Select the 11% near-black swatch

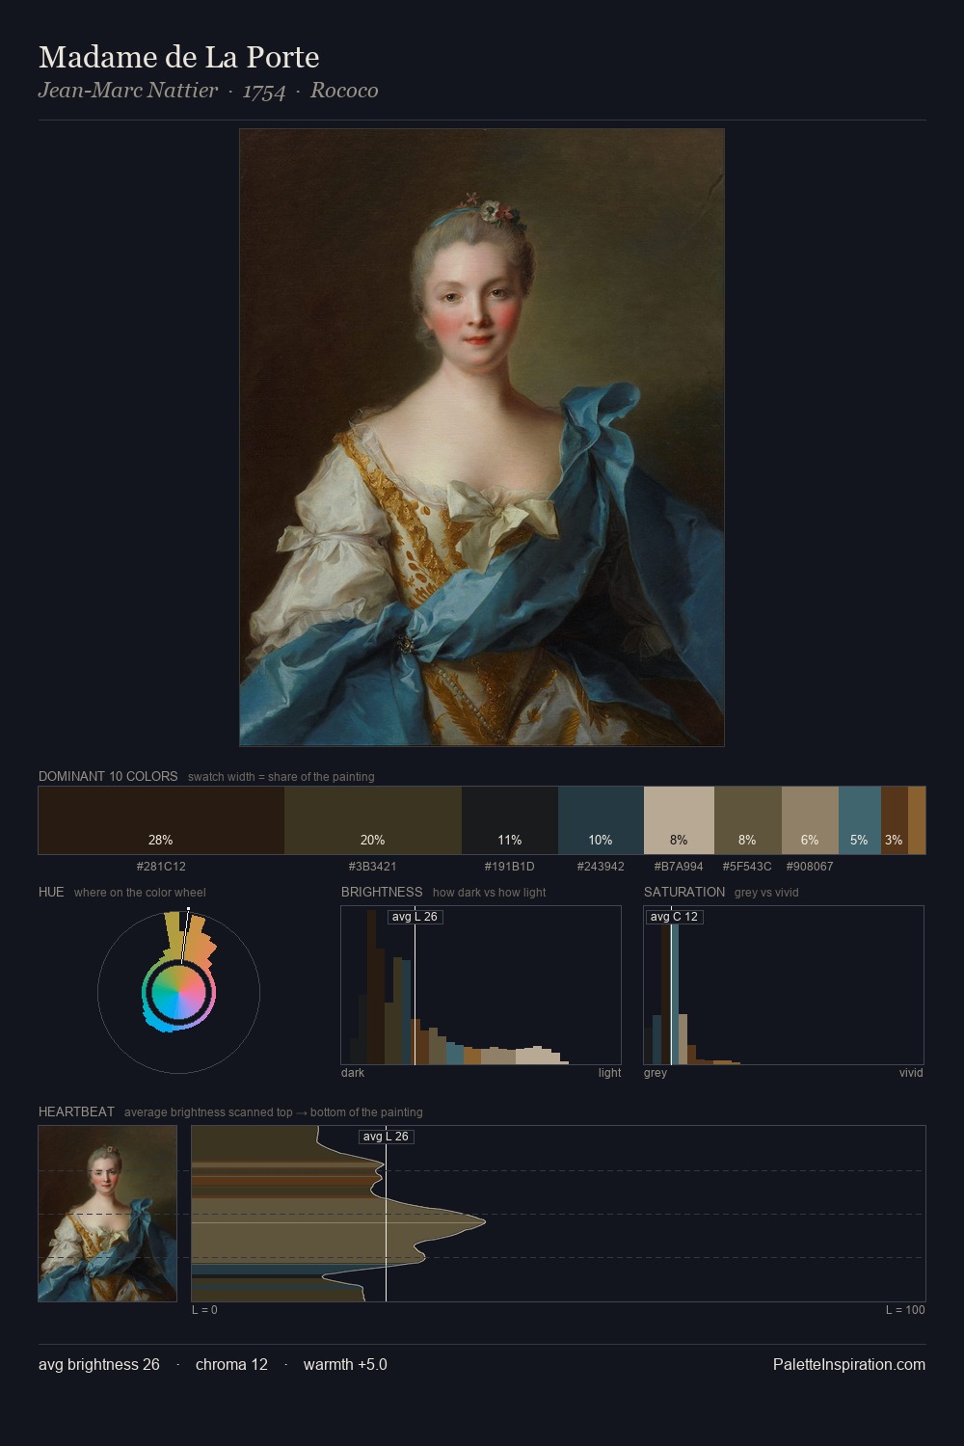(x=510, y=820)
